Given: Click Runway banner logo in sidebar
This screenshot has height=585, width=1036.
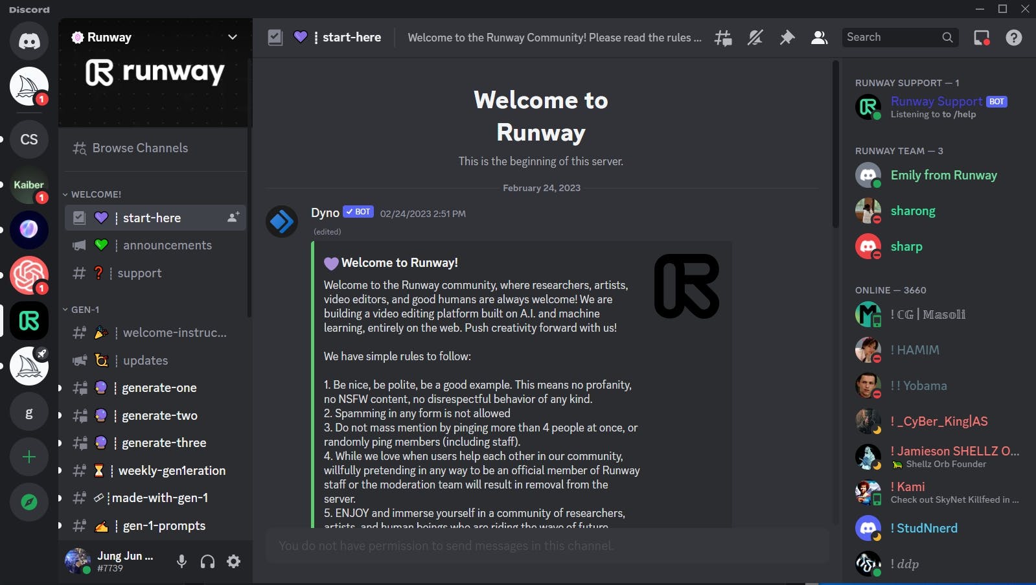Looking at the screenshot, I should tap(155, 73).
